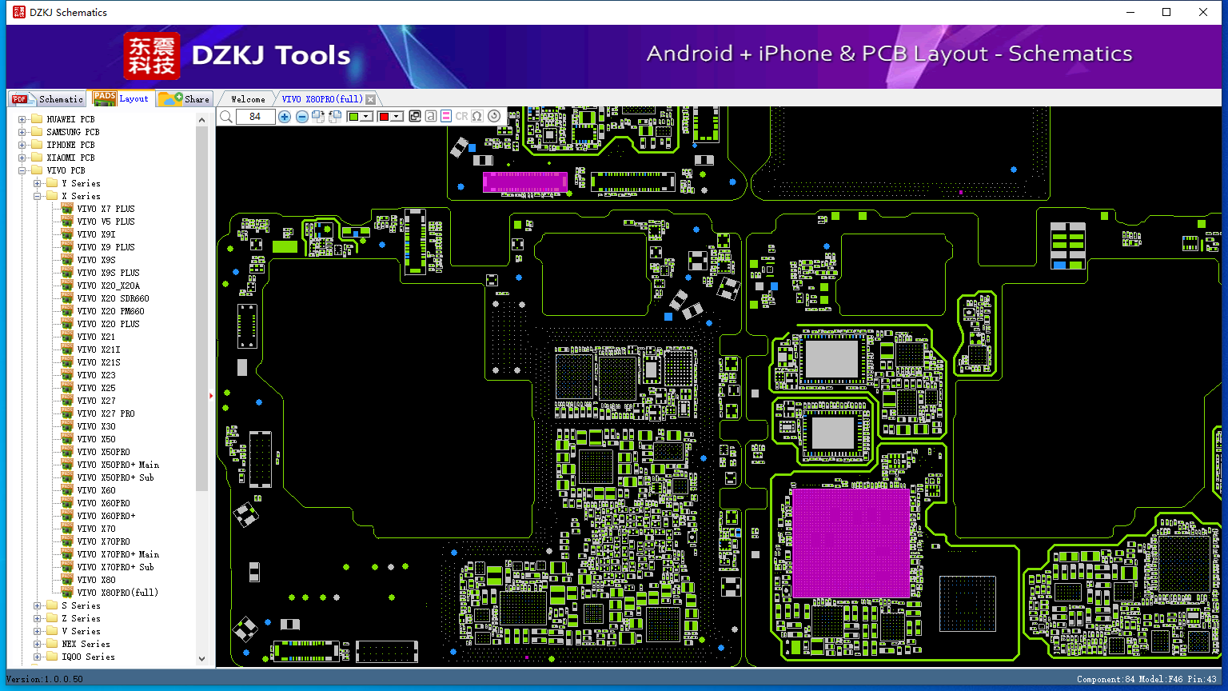
Task: Toggle the letter 'a' text display button
Action: pos(431,117)
